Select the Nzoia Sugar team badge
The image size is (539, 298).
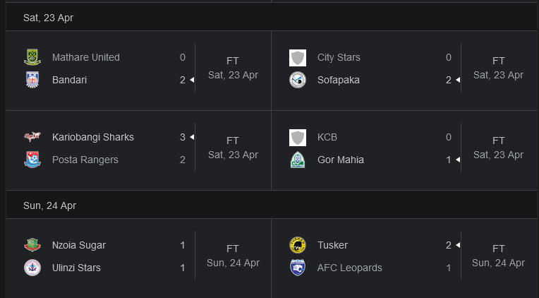[32, 245]
